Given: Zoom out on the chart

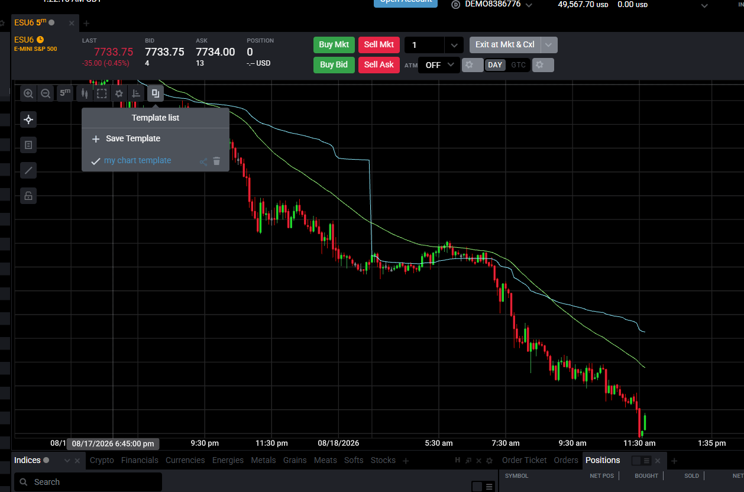Looking at the screenshot, I should pos(46,93).
